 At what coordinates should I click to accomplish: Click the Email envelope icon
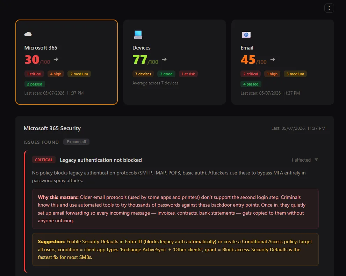pos(246,35)
